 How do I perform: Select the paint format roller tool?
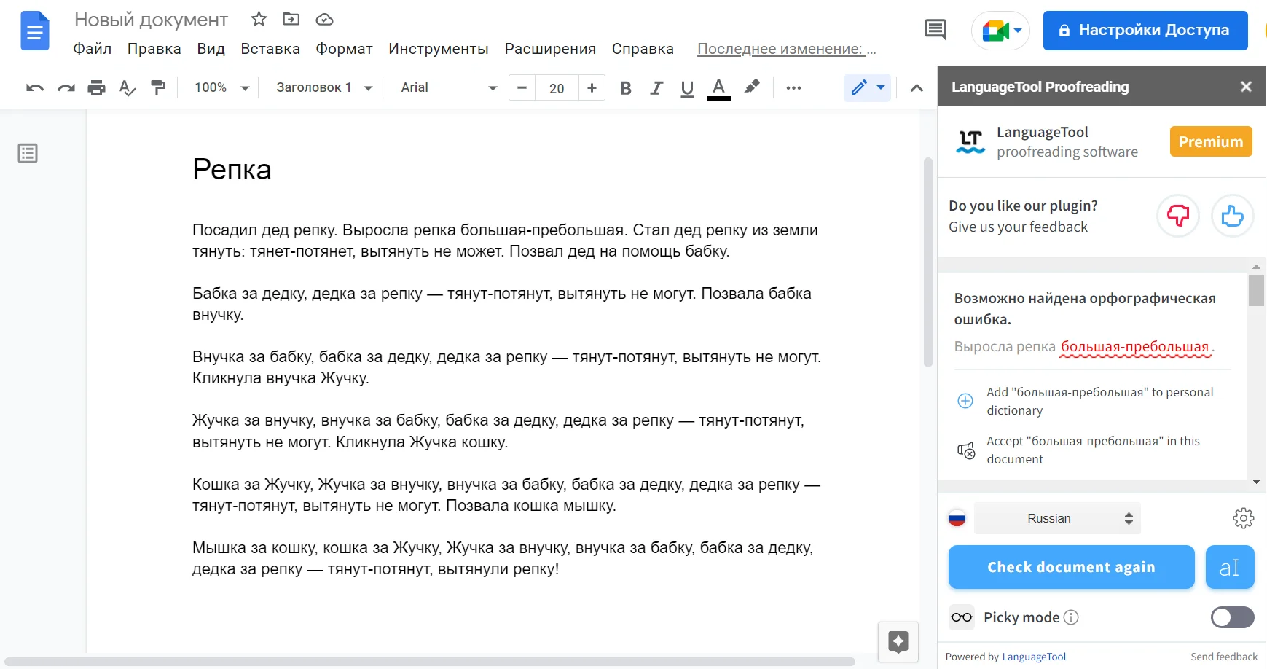click(x=158, y=88)
